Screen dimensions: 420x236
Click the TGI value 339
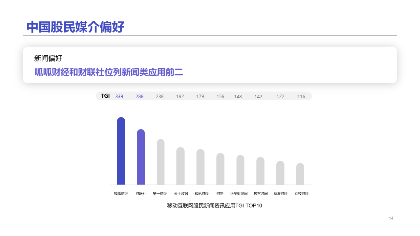pyautogui.click(x=119, y=96)
